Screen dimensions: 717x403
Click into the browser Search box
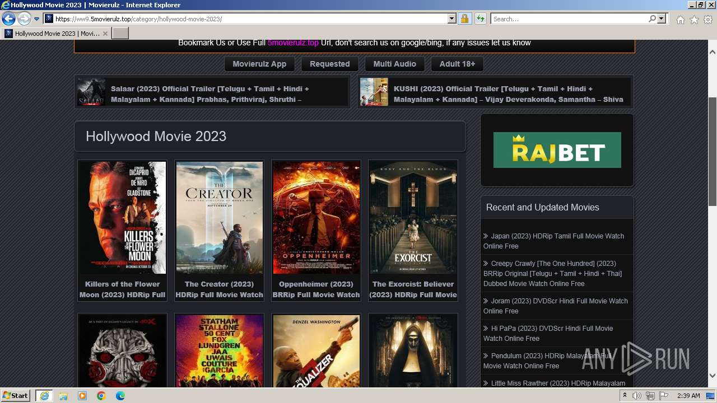click(569, 19)
